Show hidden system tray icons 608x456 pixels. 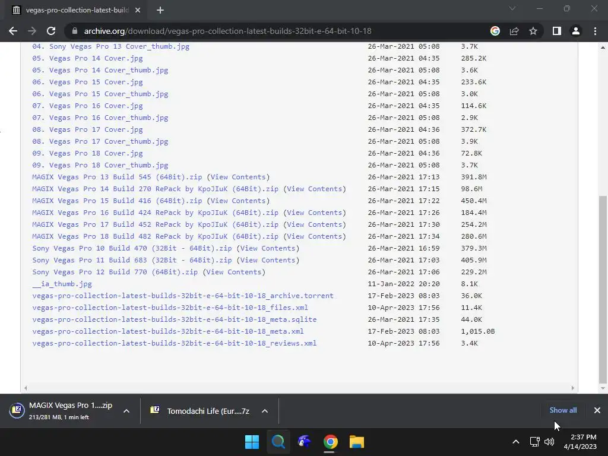tap(516, 442)
